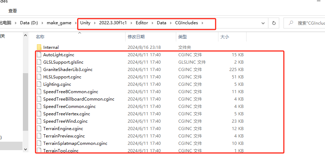Select file name TerrainSplatmapCommon.cginc
The width and height of the screenshot is (325, 154).
pyautogui.click(x=75, y=143)
